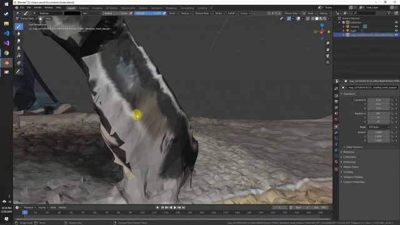This screenshot has height=225, width=400.
Task: Adjust the brush Strength slider
Action: (x=148, y=13)
